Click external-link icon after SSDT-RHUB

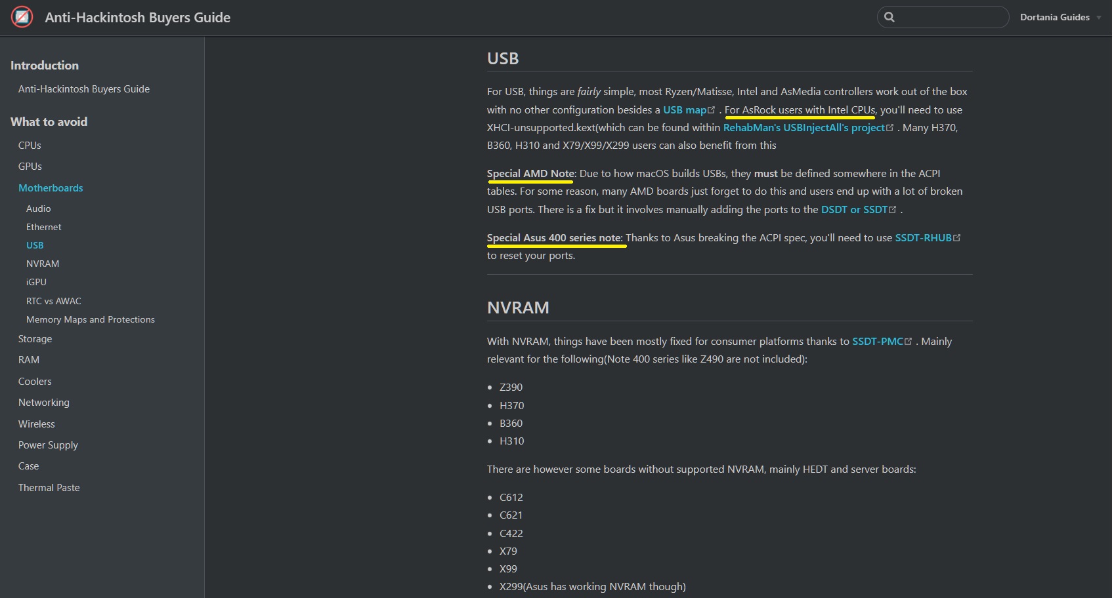coord(957,238)
